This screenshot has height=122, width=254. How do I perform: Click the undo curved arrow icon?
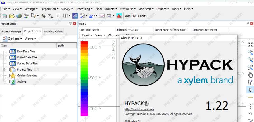coord(250,114)
